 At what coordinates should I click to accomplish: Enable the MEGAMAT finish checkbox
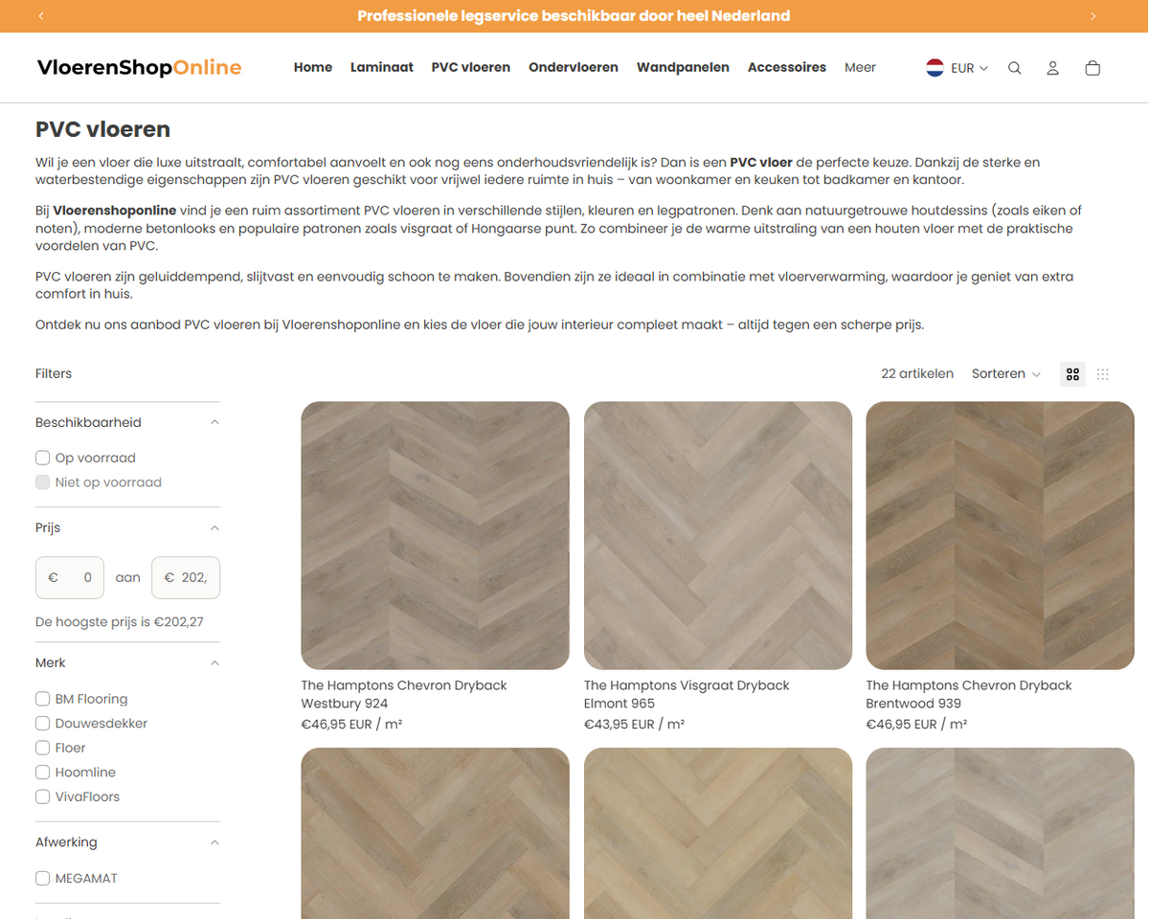[42, 878]
